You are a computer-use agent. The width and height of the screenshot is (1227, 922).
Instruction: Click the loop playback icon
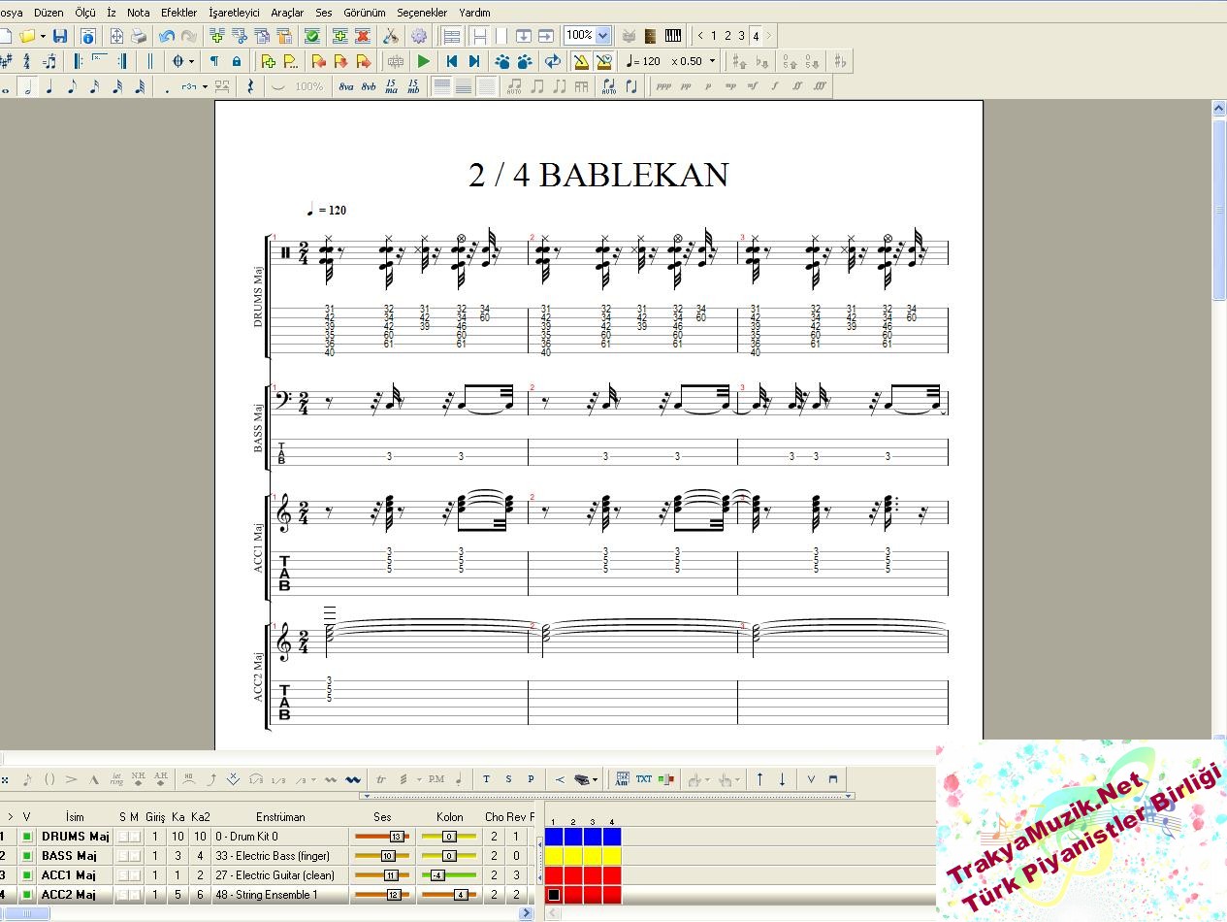(x=553, y=61)
